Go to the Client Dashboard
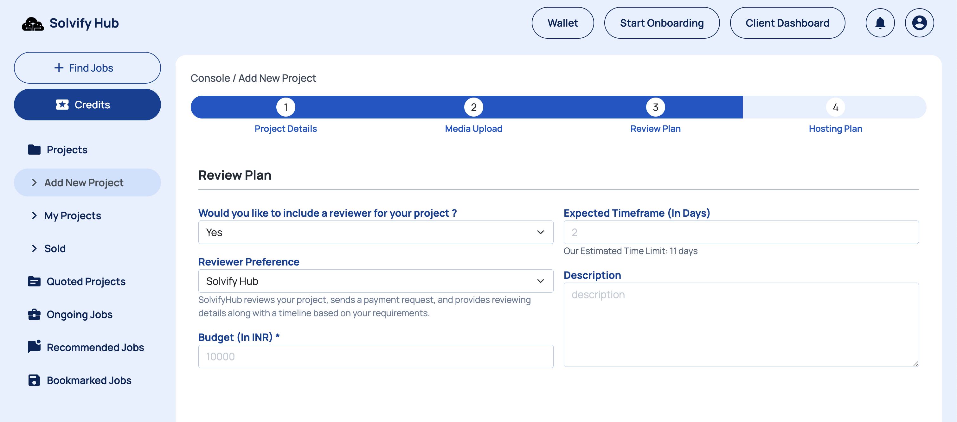957x422 pixels. tap(787, 23)
